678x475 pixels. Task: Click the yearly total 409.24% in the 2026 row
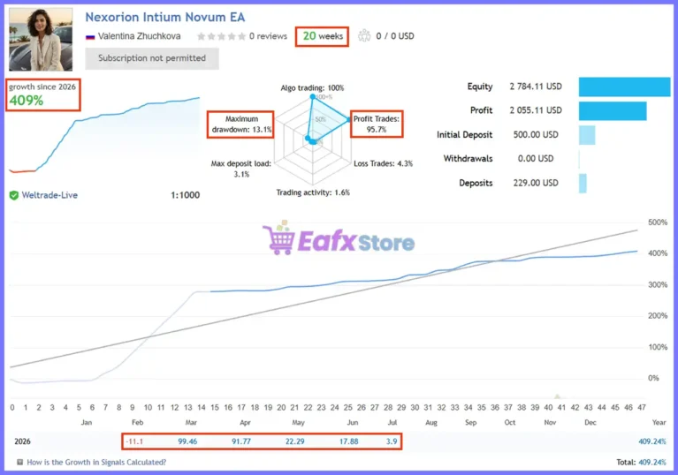652,441
